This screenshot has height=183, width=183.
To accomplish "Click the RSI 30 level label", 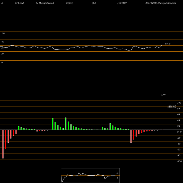I will pyautogui.click(x=3, y=54).
